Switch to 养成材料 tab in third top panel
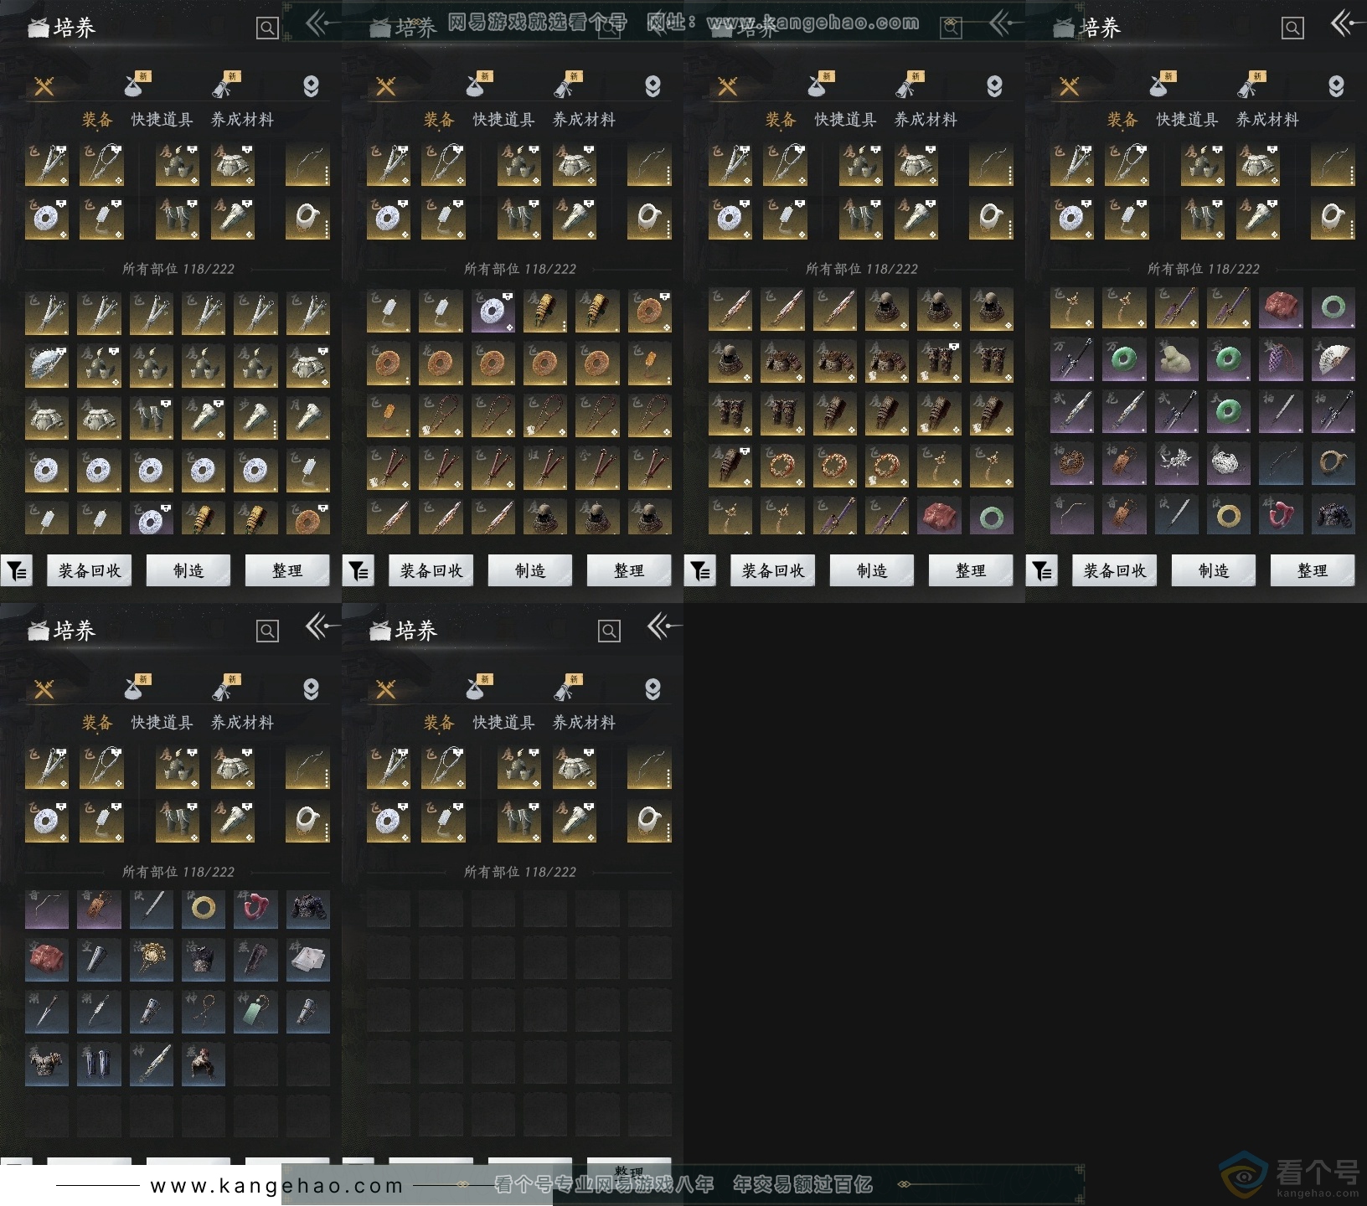 click(x=926, y=120)
